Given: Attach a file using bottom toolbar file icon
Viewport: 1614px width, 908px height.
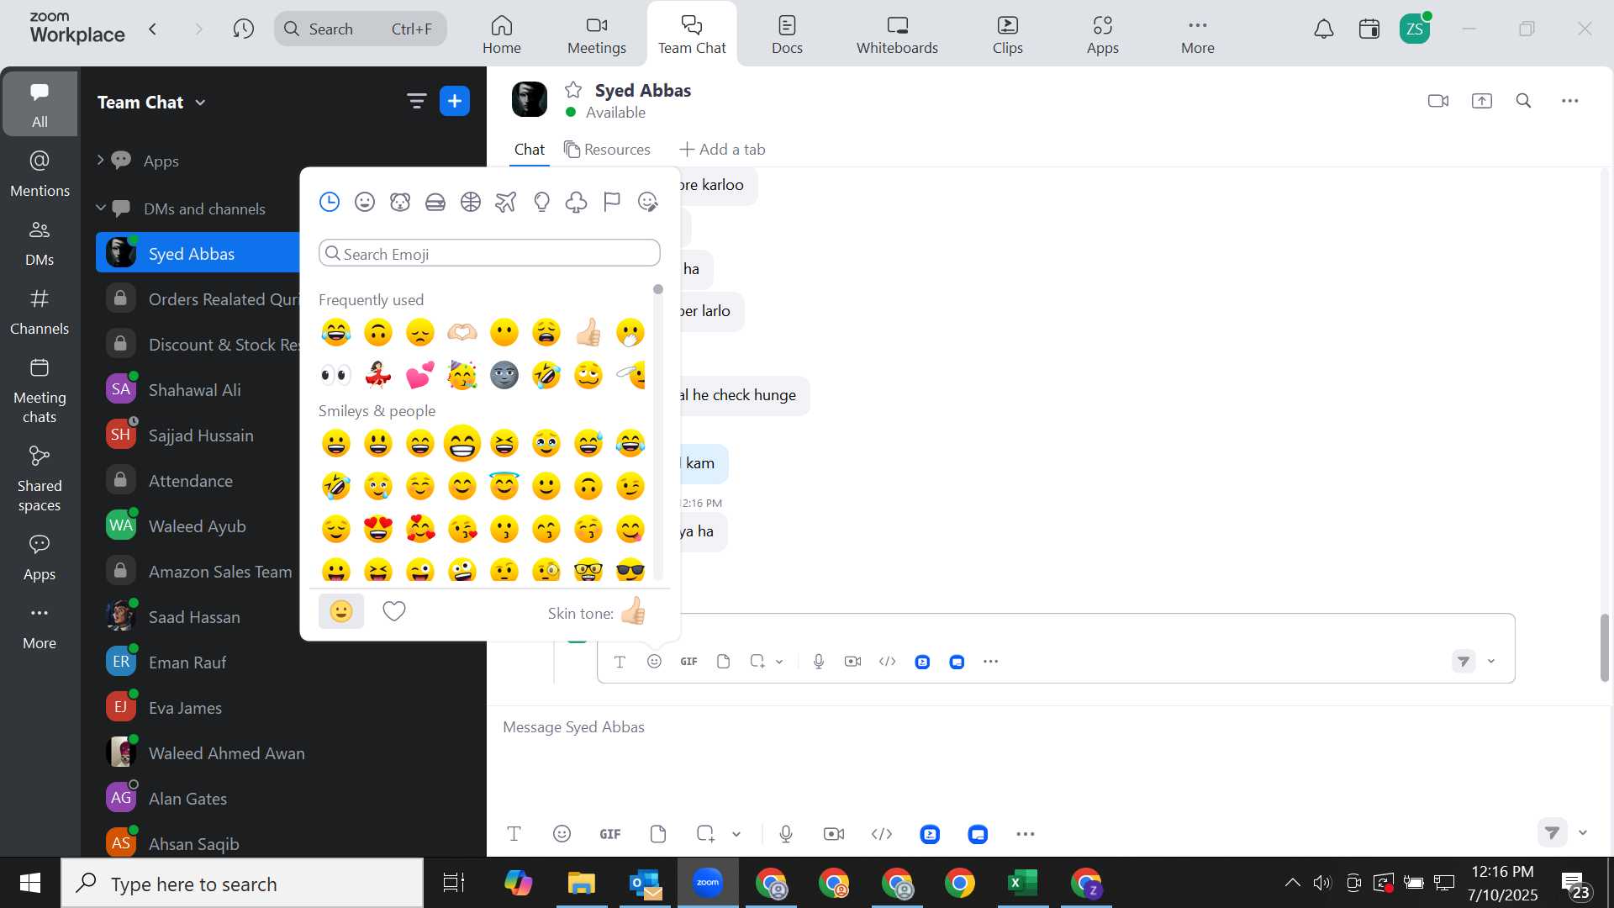Looking at the screenshot, I should point(658,834).
